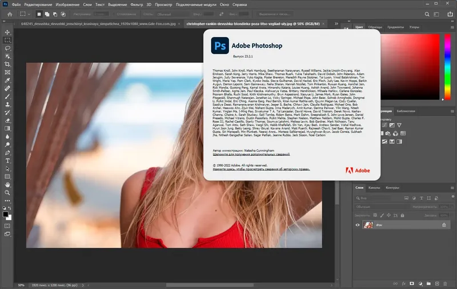Select the Rectangle shape tool

click(7, 177)
